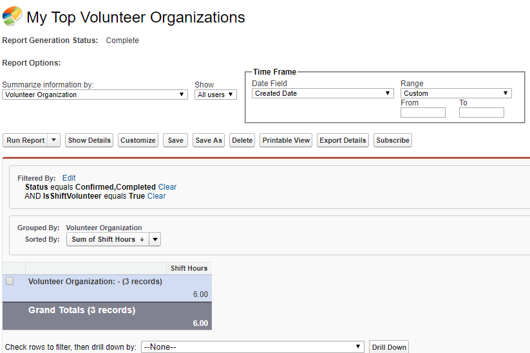Image resolution: width=530 pixels, height=353 pixels.
Task: Open the Run Report dropdown arrow
Action: pos(54,140)
